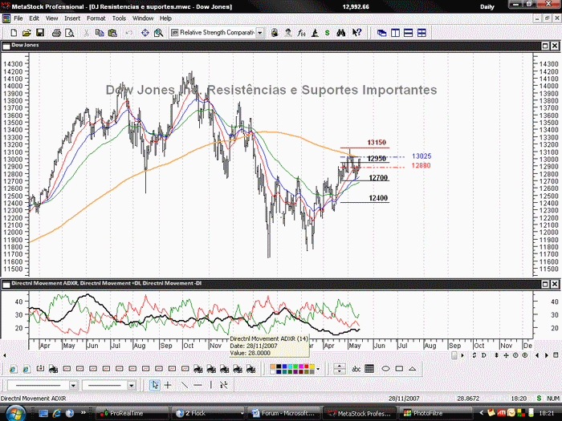
Task: Click the zoom out circle-minus icon
Action: click(x=515, y=355)
